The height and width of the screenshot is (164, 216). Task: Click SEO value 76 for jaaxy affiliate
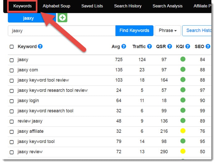[202, 131]
